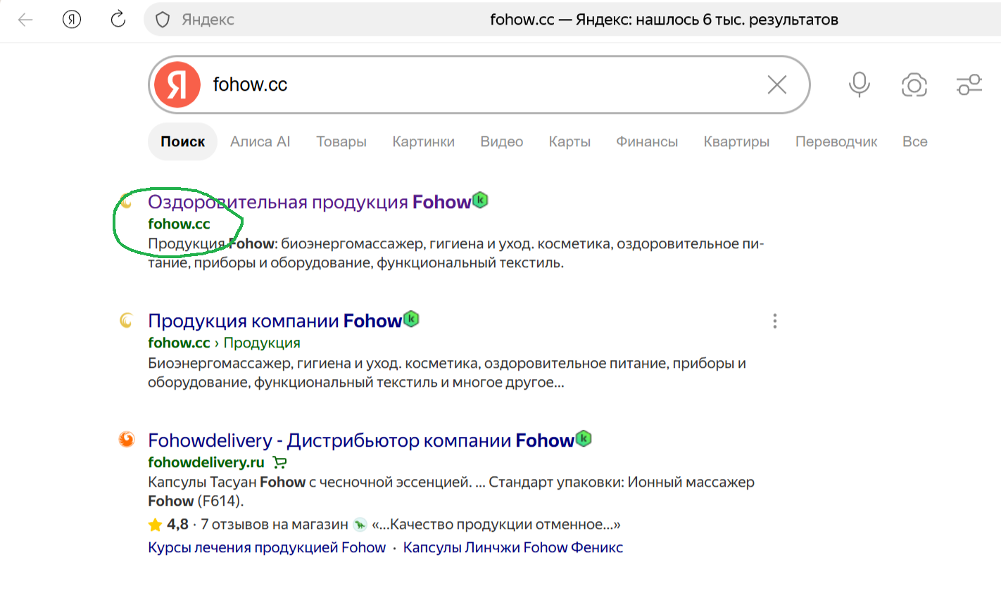The image size is (1001, 593).
Task: Select the Поиск tab
Action: 182,141
